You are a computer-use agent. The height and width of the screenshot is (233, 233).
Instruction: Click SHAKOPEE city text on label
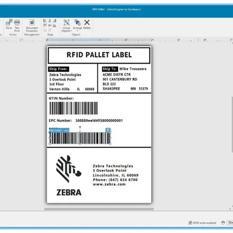[x=111, y=88]
